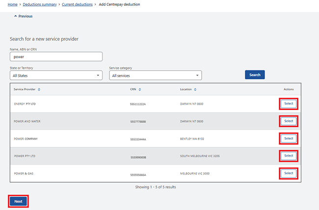
Task: Expand the Service category dropdown
Action: click(x=155, y=75)
